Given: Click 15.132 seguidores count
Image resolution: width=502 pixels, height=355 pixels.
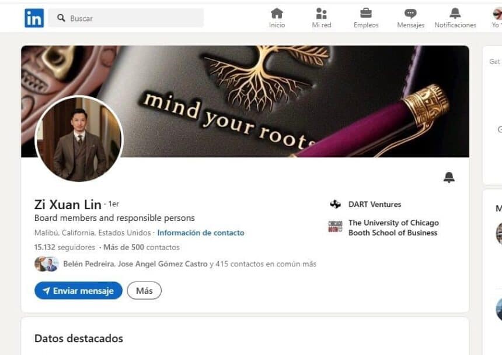Looking at the screenshot, I should click(65, 247).
